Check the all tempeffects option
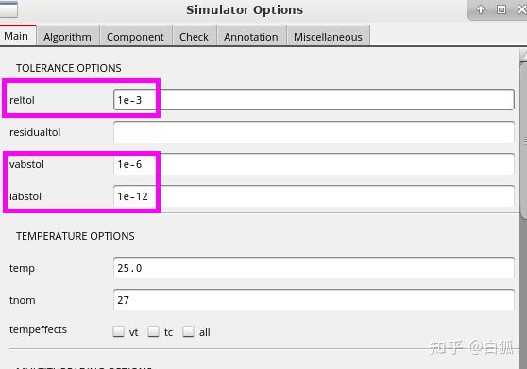The width and height of the screenshot is (527, 369). tap(188, 331)
